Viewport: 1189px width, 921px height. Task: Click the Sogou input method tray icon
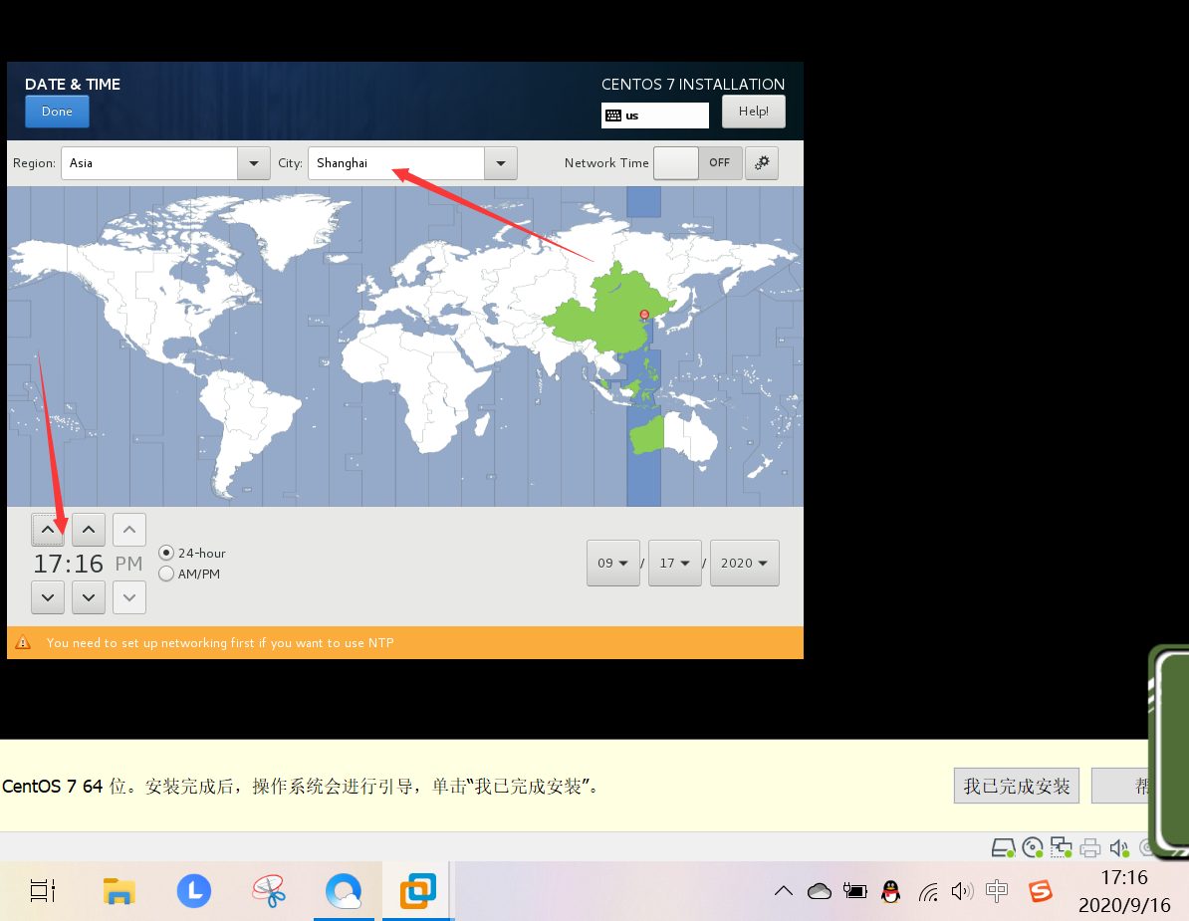pyautogui.click(x=1041, y=891)
